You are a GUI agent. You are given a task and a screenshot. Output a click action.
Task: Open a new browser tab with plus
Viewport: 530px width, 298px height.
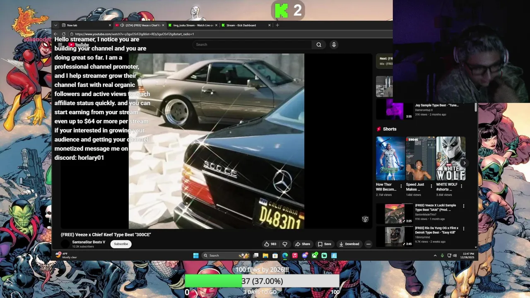coord(277,25)
